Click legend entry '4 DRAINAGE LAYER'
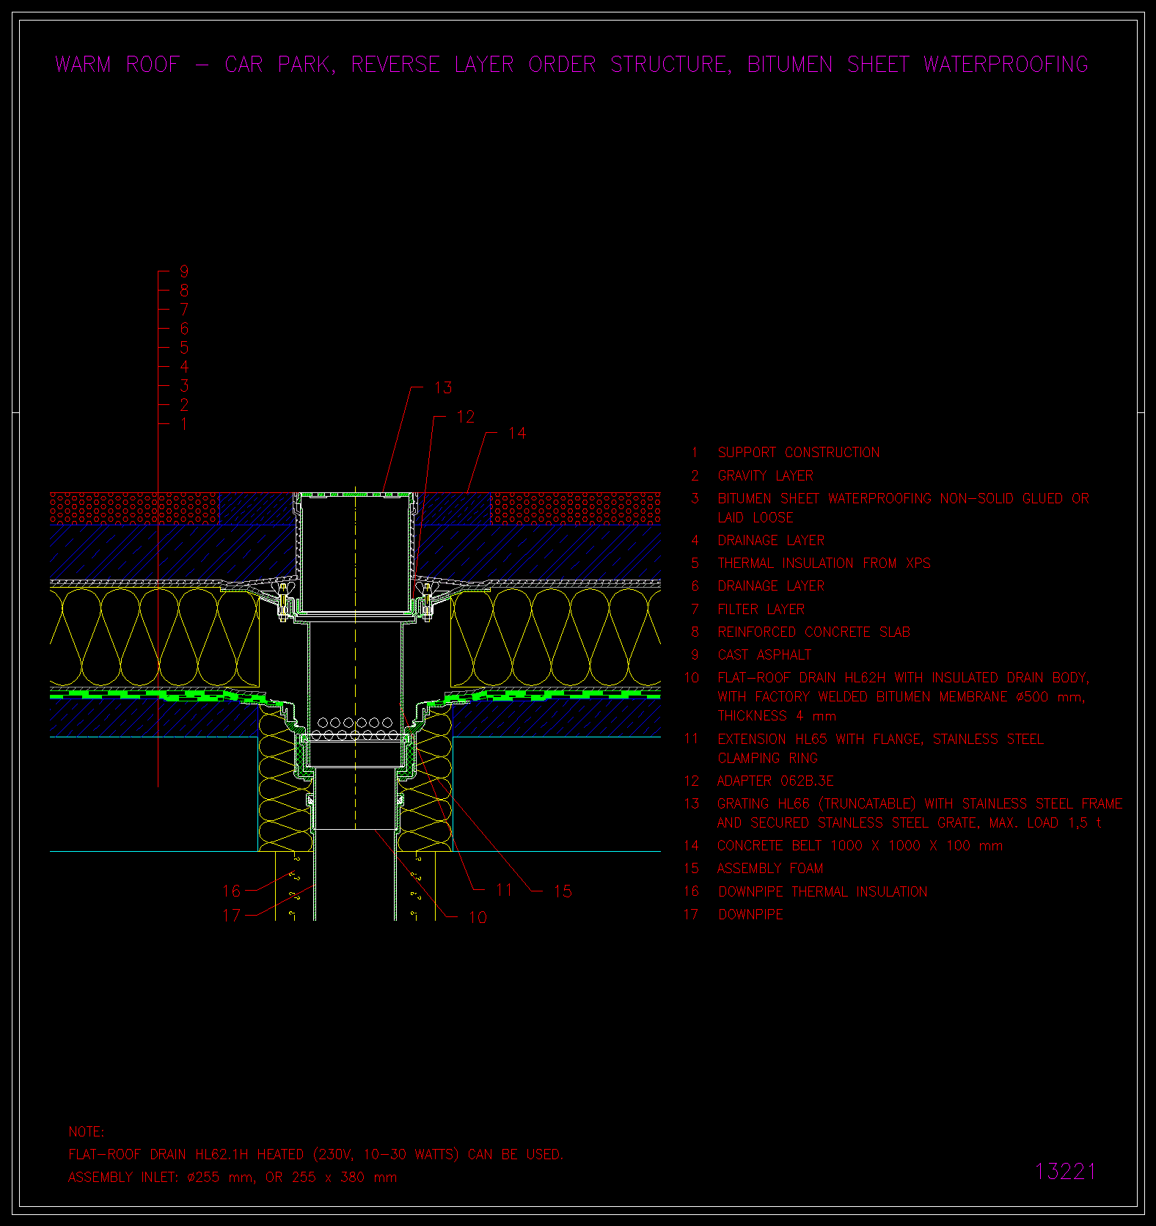Image resolution: width=1156 pixels, height=1226 pixels. click(x=758, y=540)
